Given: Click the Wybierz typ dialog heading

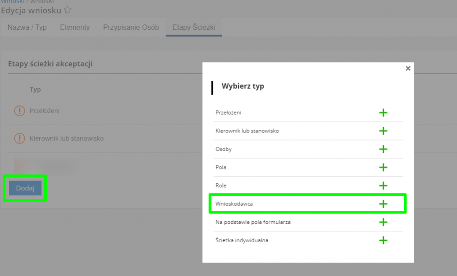Looking at the screenshot, I should click(x=243, y=86).
